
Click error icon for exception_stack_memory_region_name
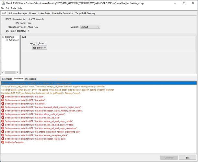[3, 111]
